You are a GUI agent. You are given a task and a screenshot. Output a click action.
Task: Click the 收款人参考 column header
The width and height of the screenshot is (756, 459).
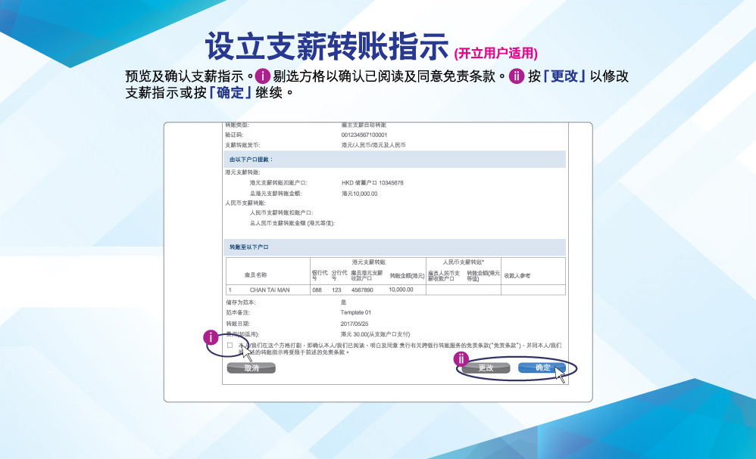coord(517,275)
